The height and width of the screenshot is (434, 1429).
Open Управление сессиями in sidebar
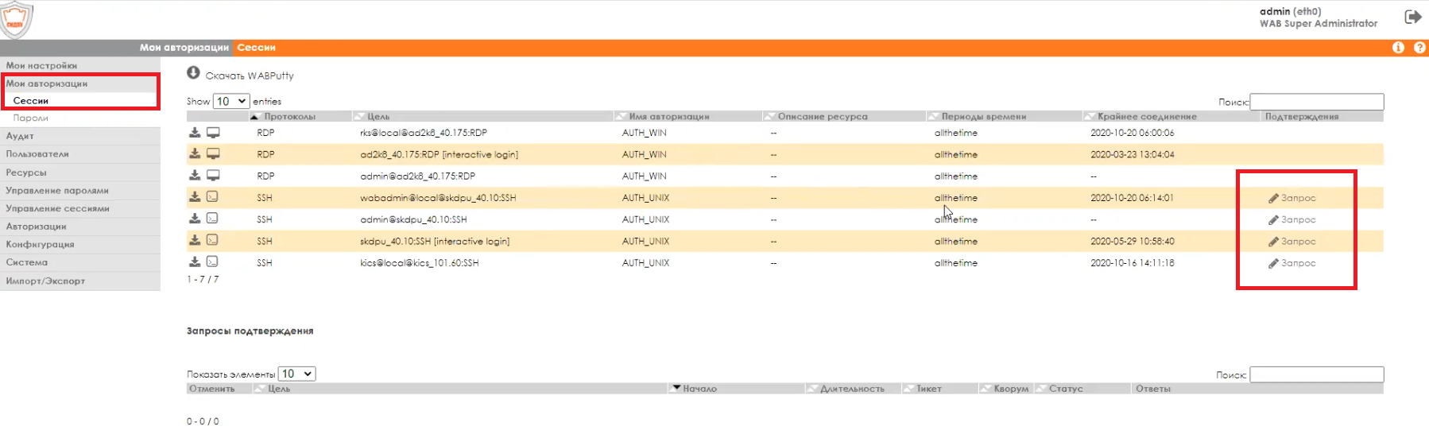[x=79, y=208]
